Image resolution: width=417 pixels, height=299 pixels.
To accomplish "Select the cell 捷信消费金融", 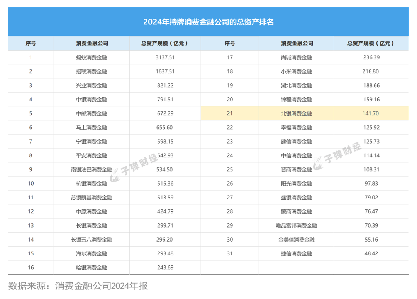I will [297, 253].
